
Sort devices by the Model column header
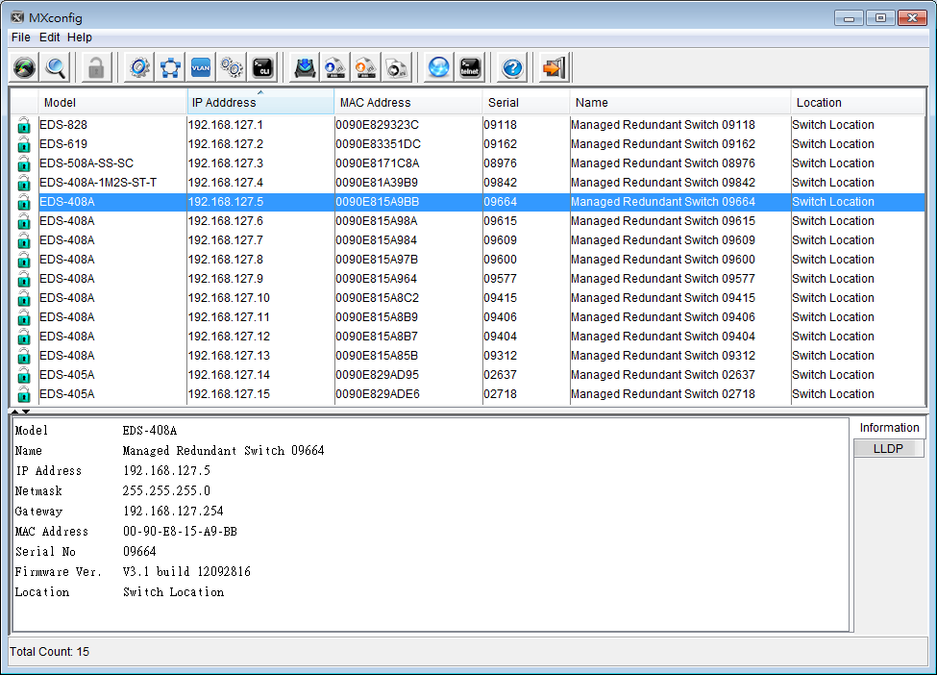[113, 102]
